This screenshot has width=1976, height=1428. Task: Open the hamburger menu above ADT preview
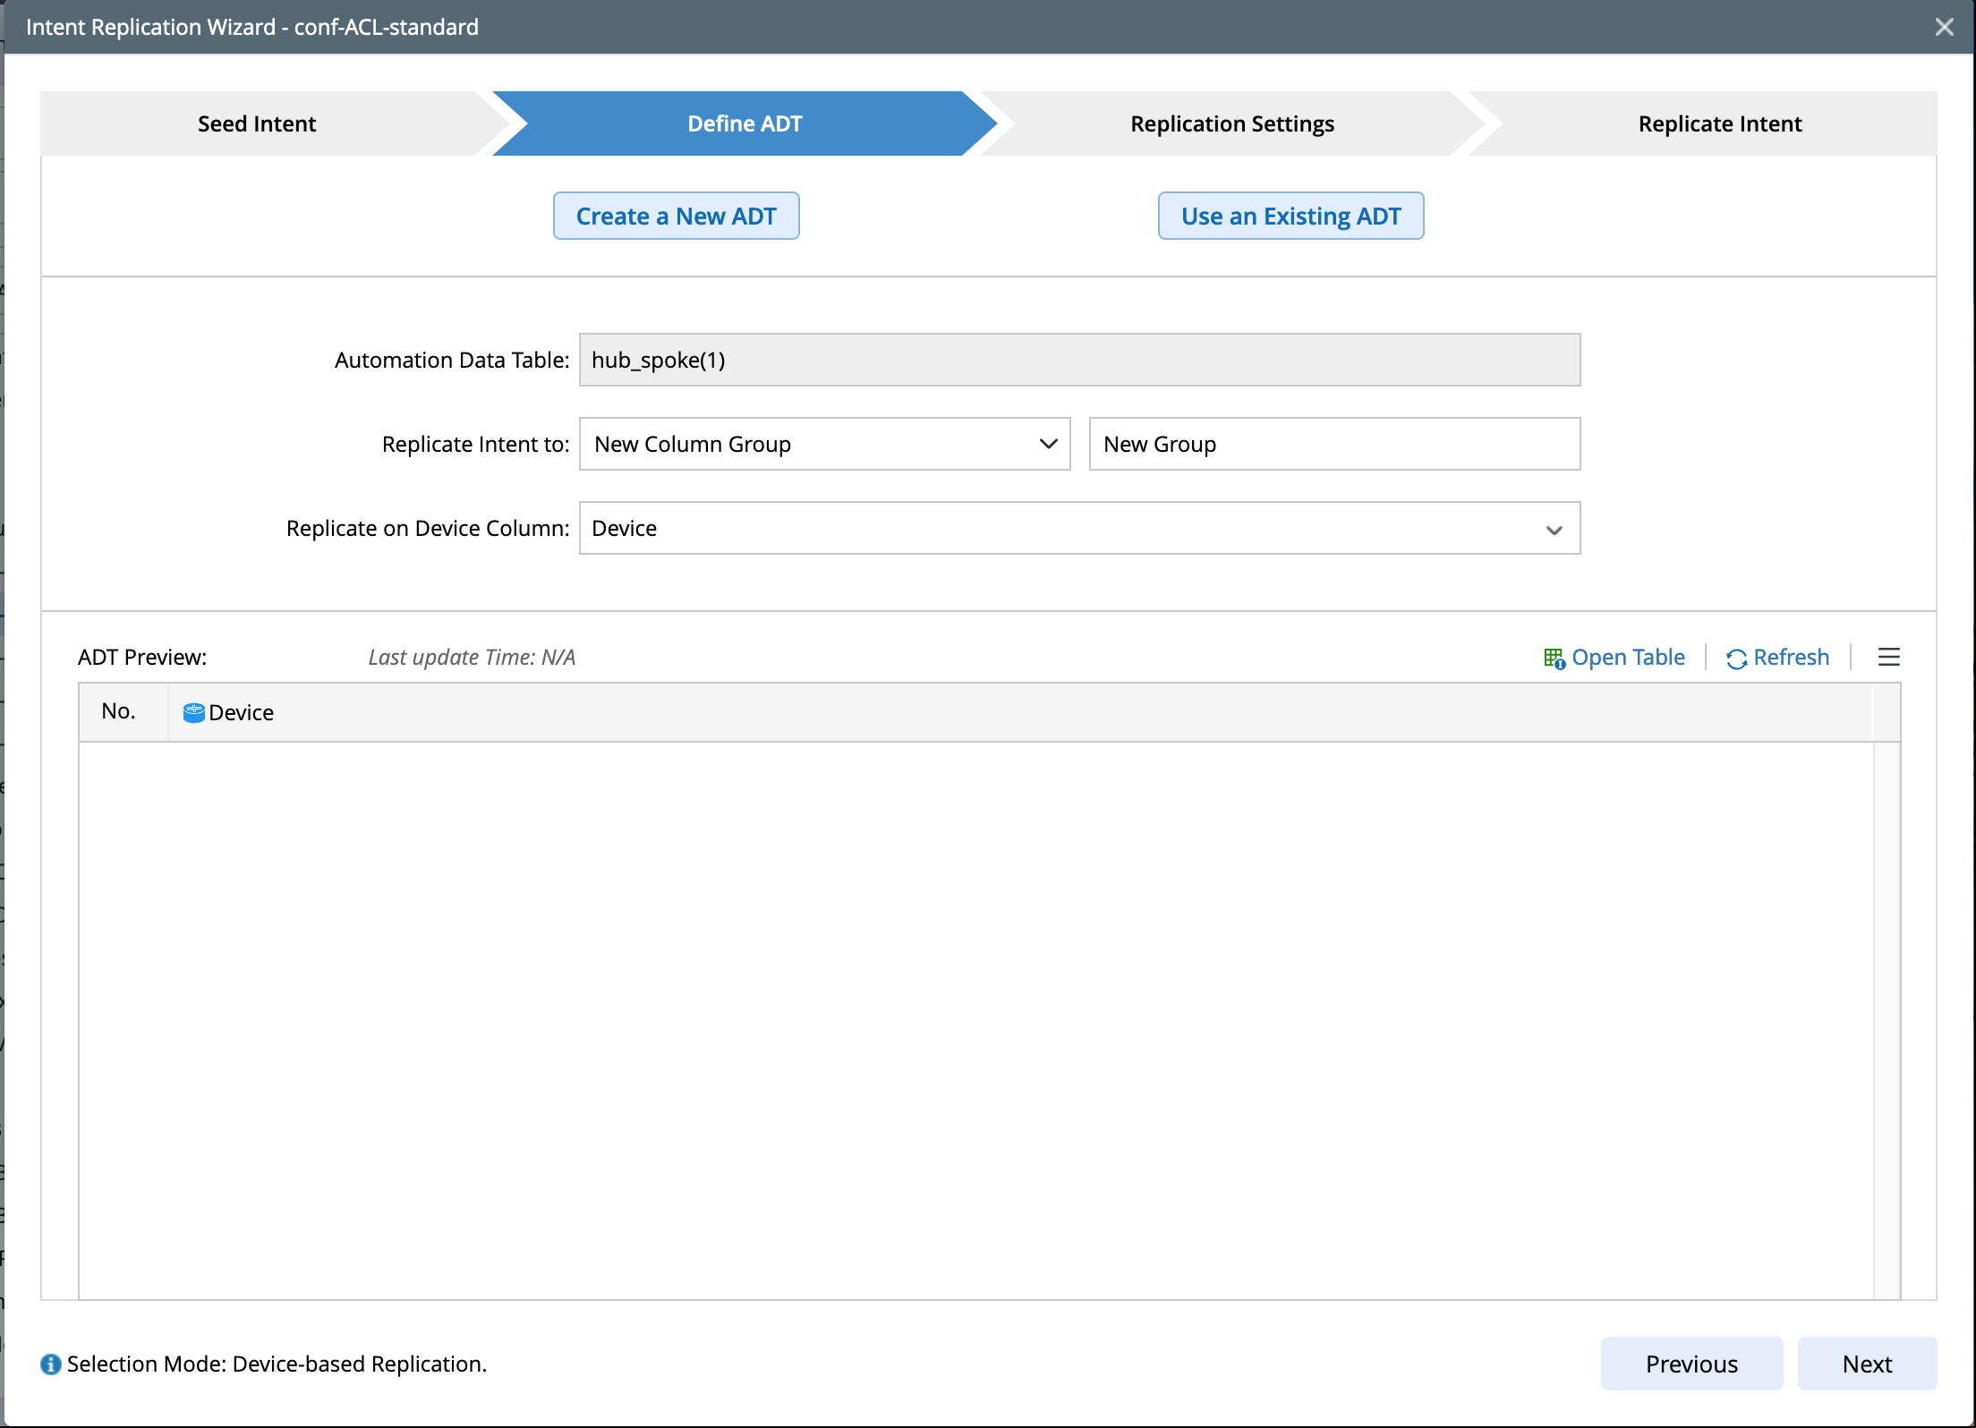(1888, 658)
